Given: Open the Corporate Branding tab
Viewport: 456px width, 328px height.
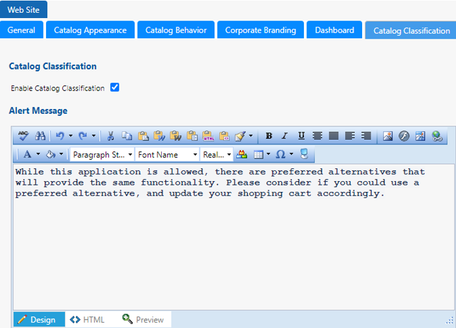Looking at the screenshot, I should [x=260, y=30].
